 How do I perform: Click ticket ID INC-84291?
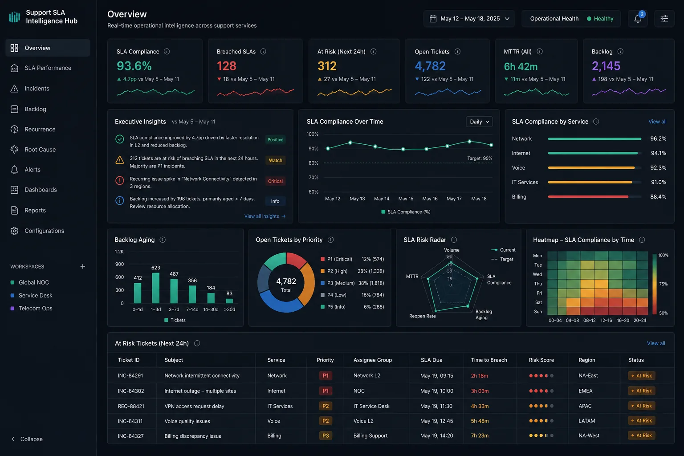[x=130, y=376]
